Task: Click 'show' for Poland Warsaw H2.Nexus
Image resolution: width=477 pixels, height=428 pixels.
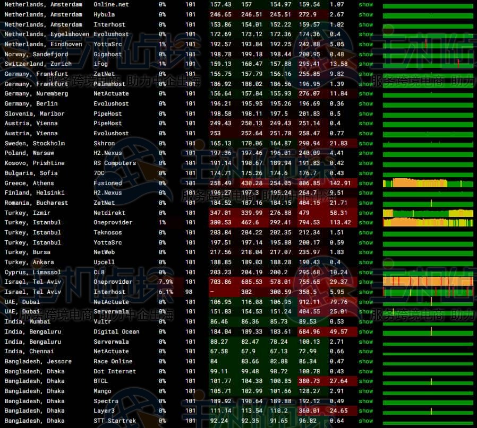Action: tap(365, 153)
